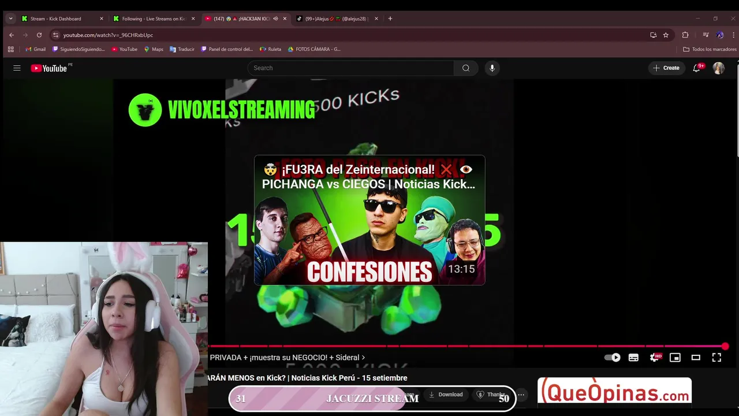739x416 pixels.
Task: Go back with the browser back arrow
Action: [x=12, y=35]
